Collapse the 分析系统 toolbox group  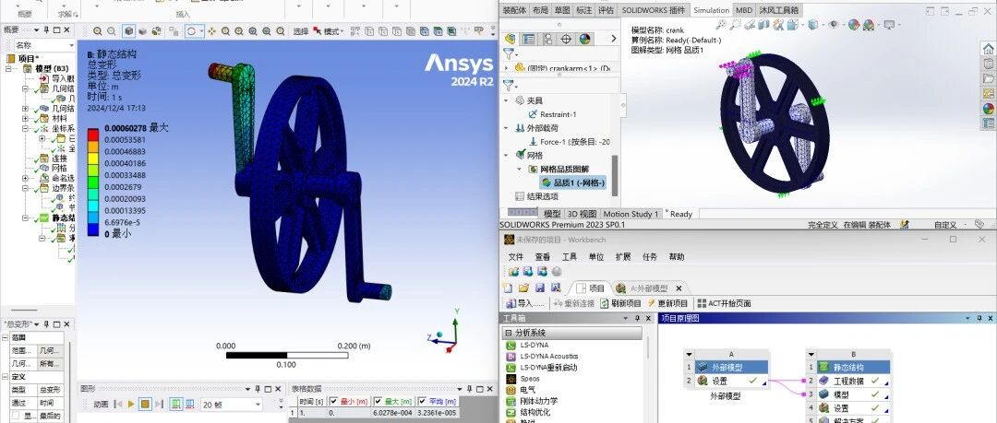point(508,333)
